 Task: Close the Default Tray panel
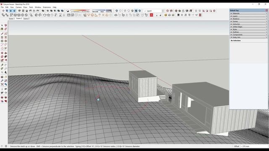(x=266, y=10)
